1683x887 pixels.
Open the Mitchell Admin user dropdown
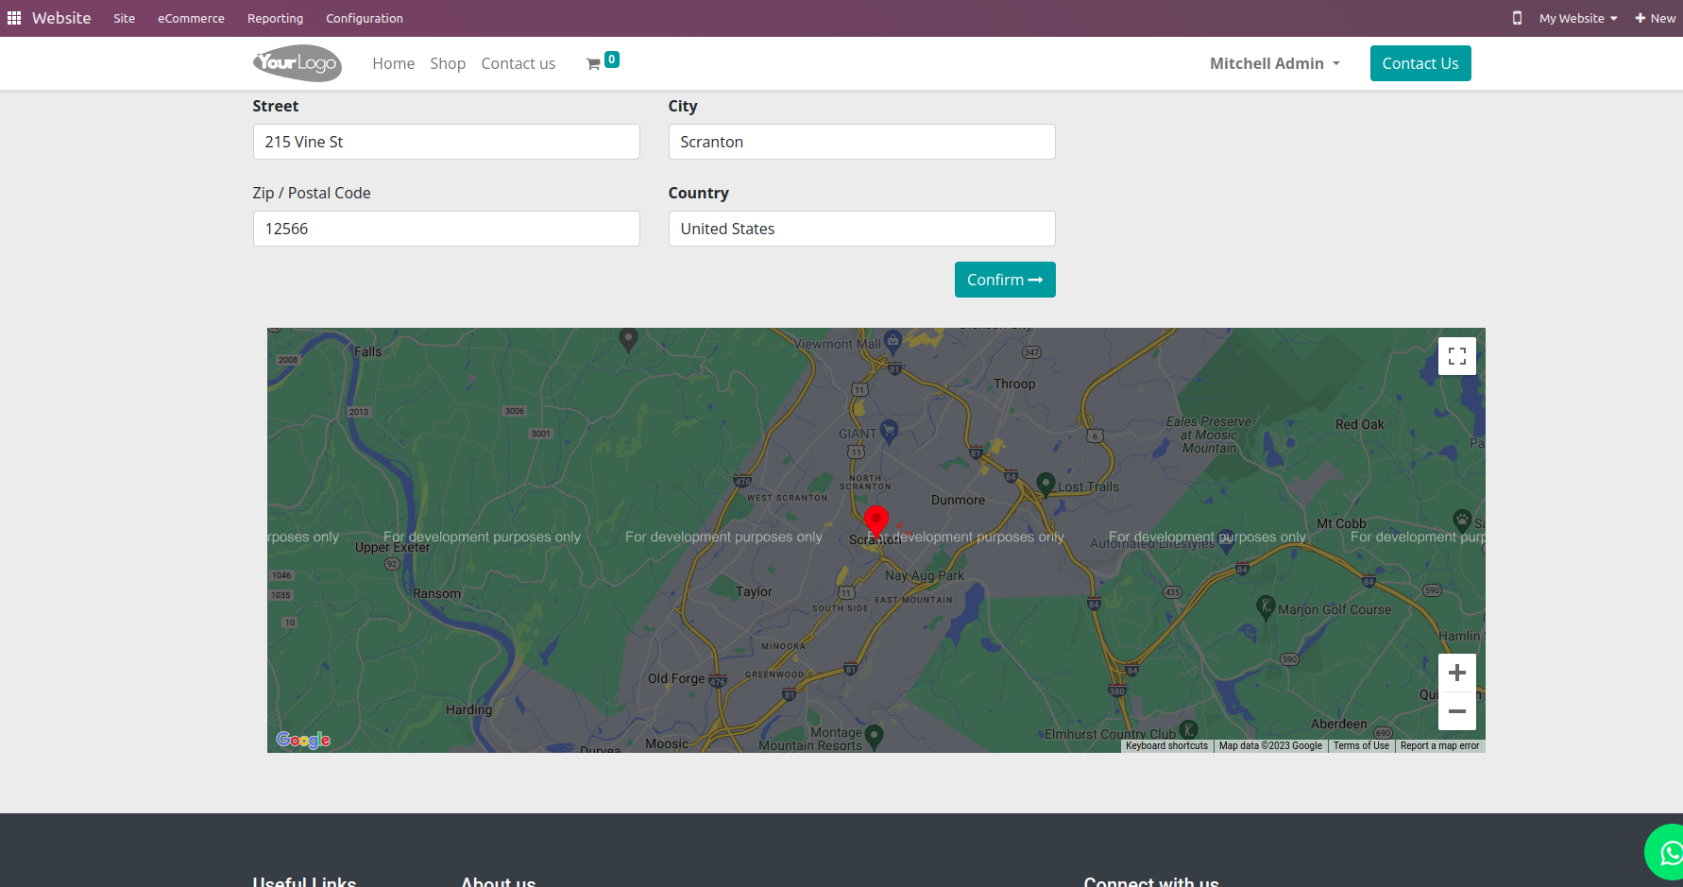[x=1274, y=63]
